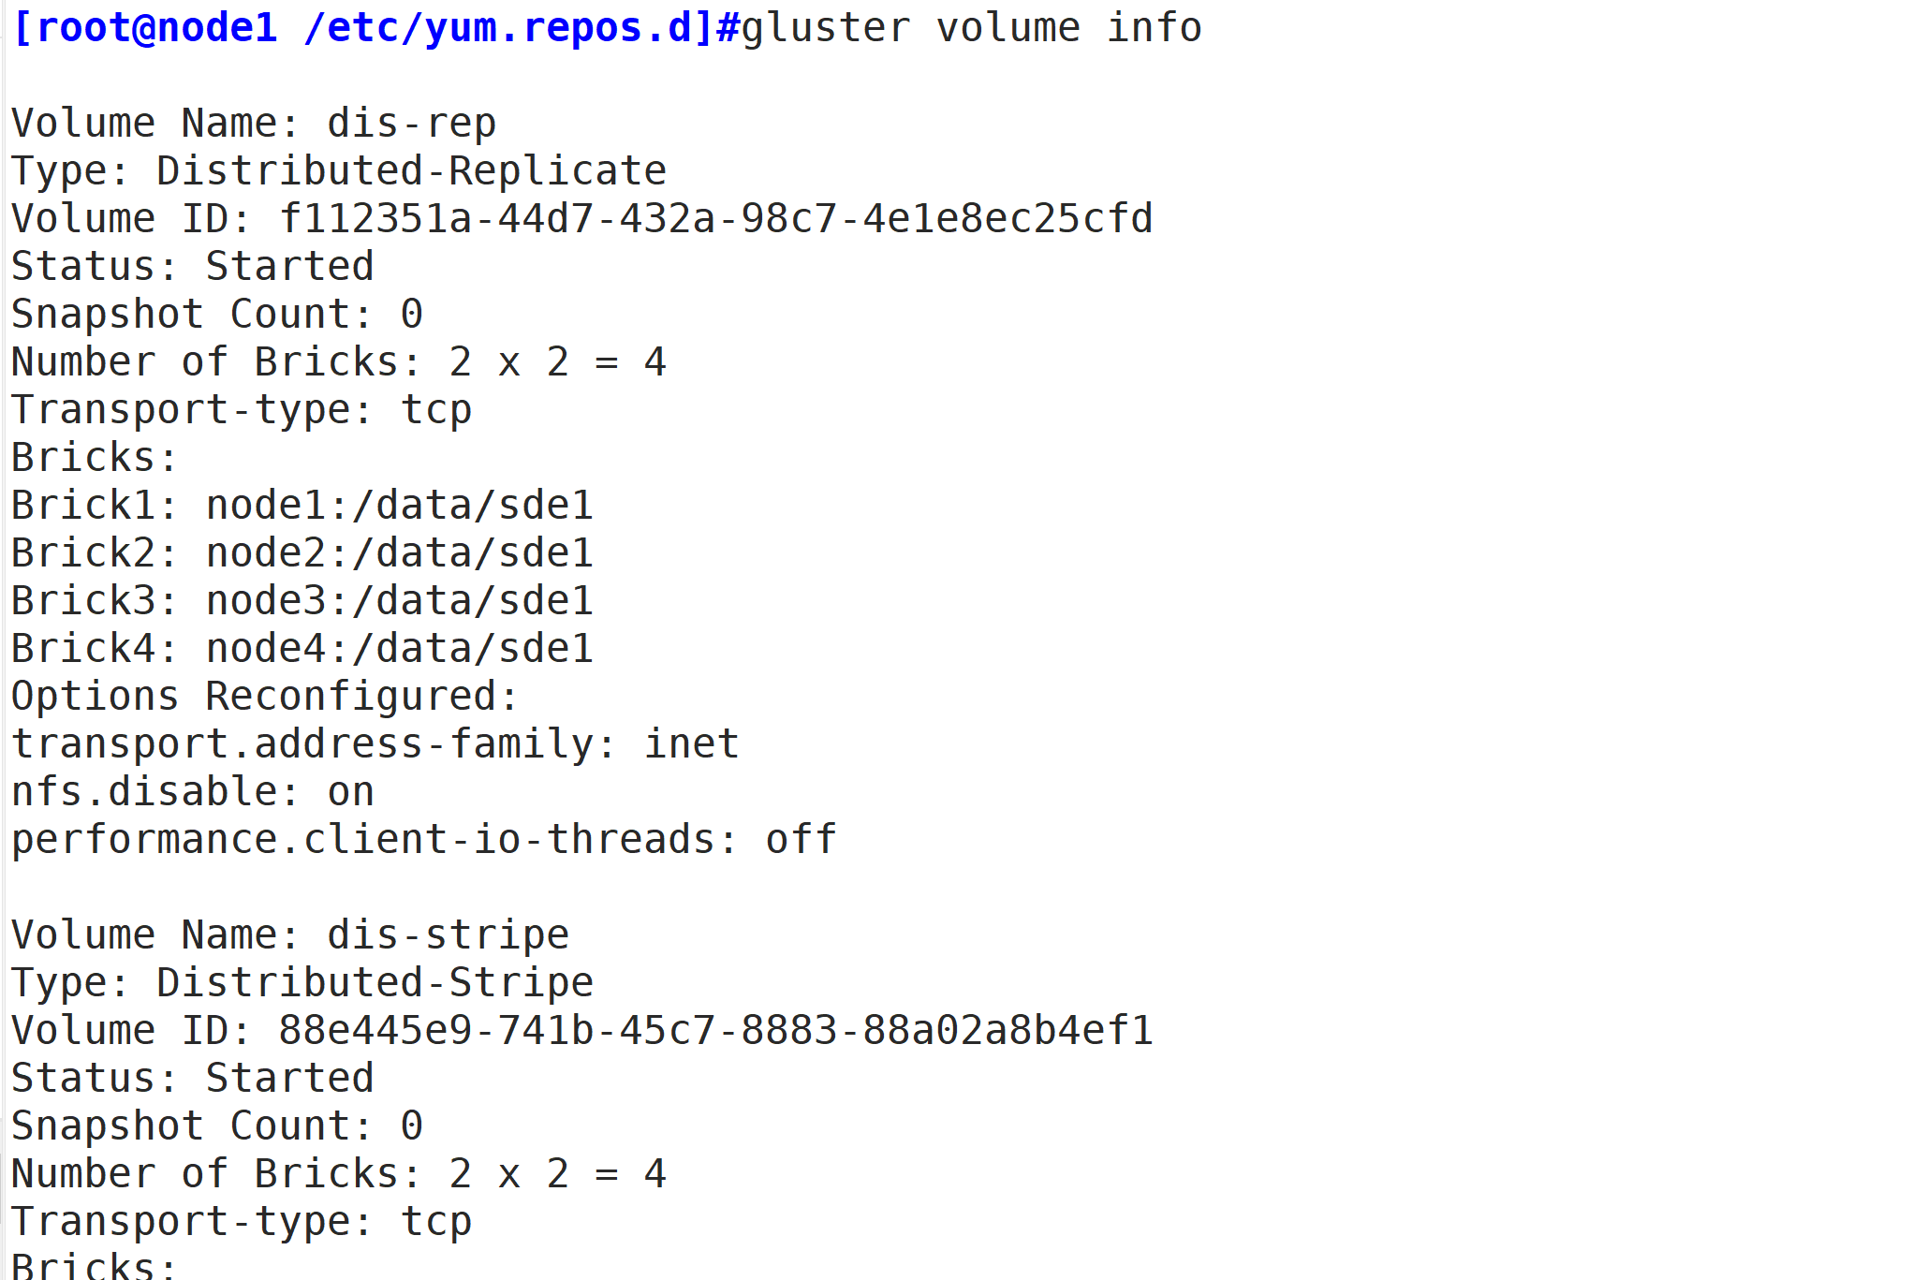Screen dimensions: 1912x1280
Task: Click the Brick3 node3:/data/sde1 entry
Action: tap(302, 601)
